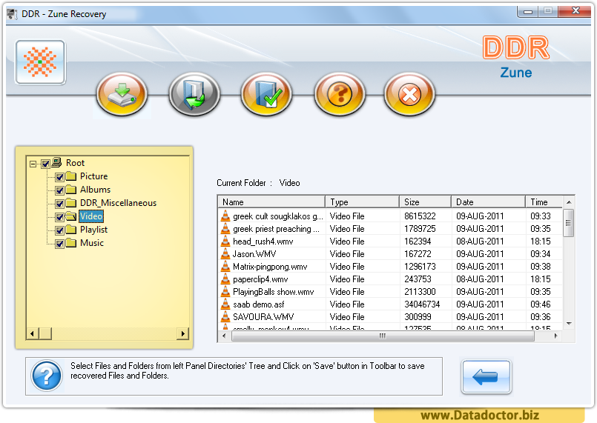The width and height of the screenshot is (597, 423).
Task: Click the orange Exit cross toolbar icon
Action: tap(409, 94)
